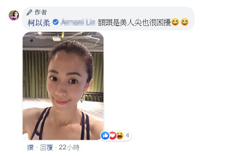
Task: Click the lower edge of attached photo
Action: coord(63,138)
